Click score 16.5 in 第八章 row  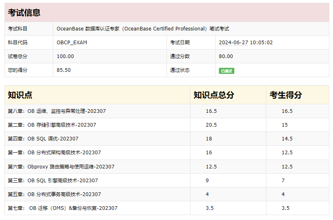pyautogui.click(x=287, y=111)
